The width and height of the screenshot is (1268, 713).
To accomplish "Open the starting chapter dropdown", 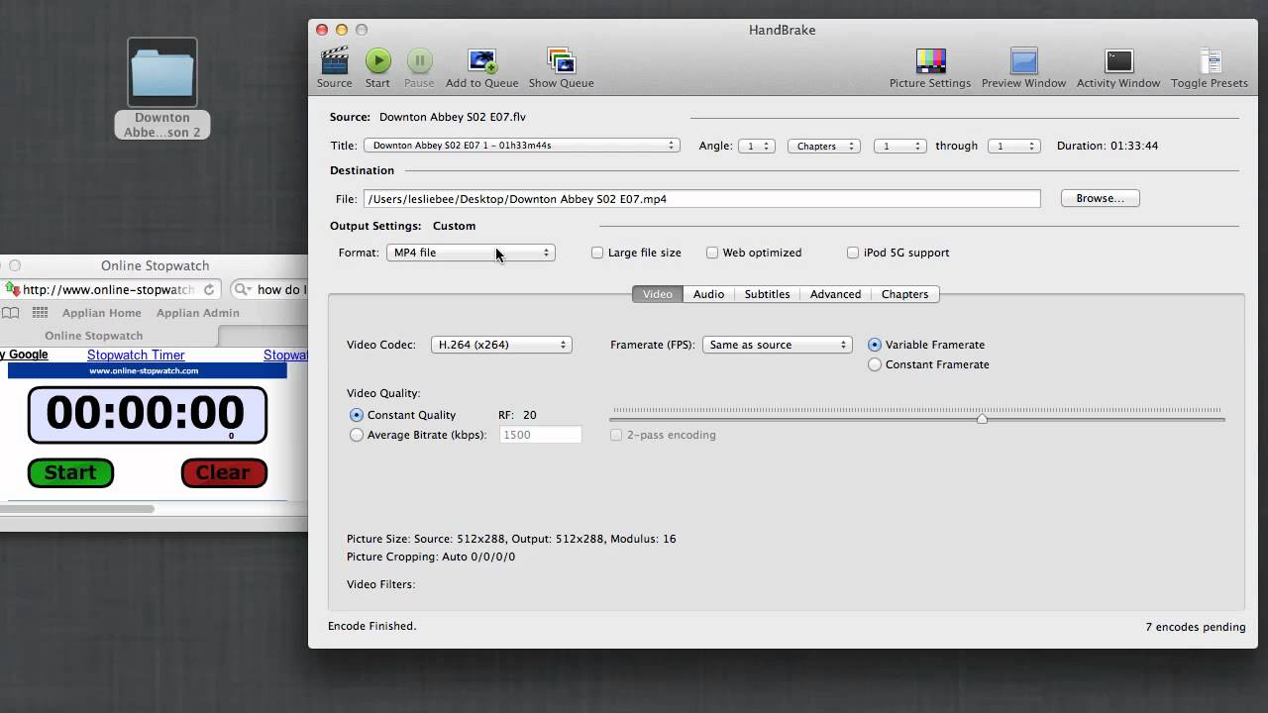I will [x=899, y=146].
